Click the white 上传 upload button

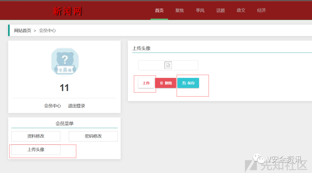[x=146, y=83]
